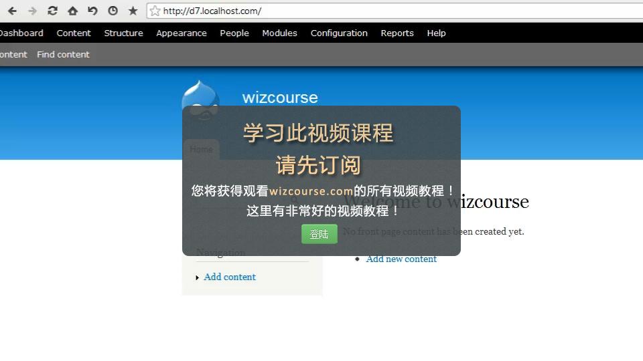This screenshot has width=643, height=361.
Task: Open the Structure admin menu
Action: [x=123, y=33]
